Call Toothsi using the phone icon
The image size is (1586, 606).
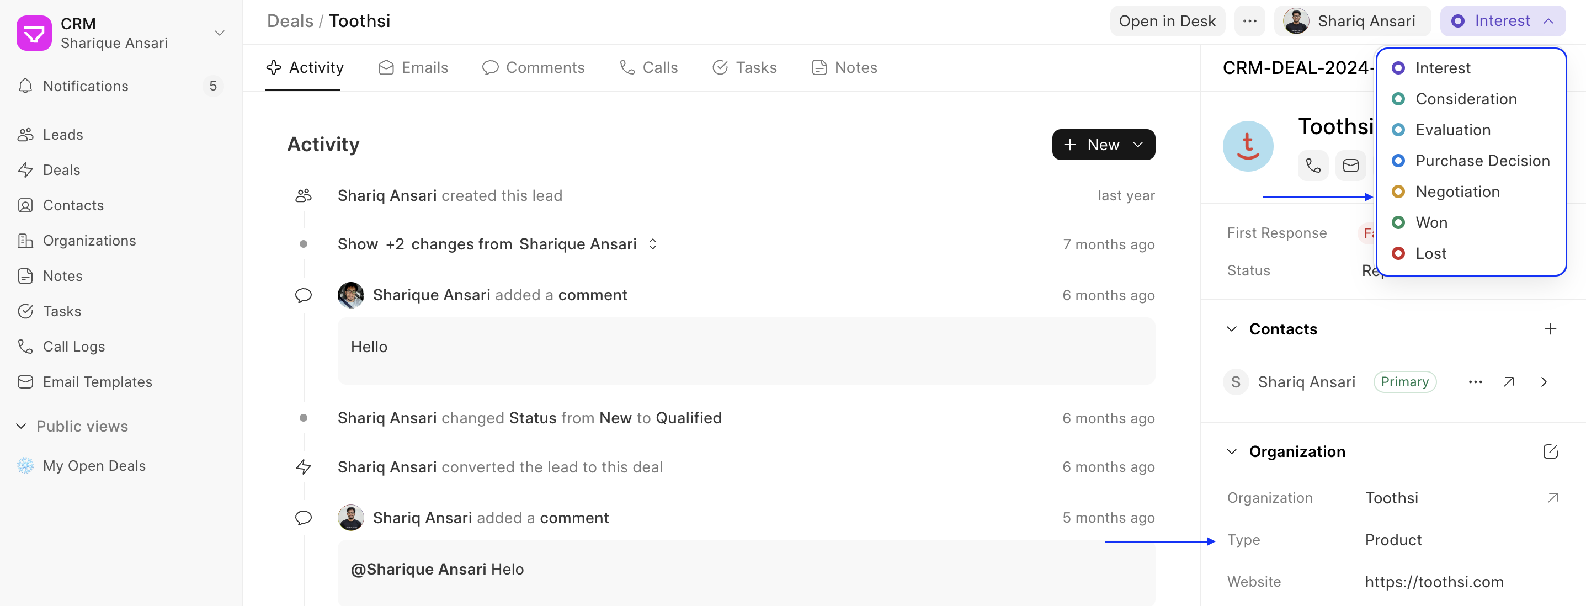[1313, 165]
